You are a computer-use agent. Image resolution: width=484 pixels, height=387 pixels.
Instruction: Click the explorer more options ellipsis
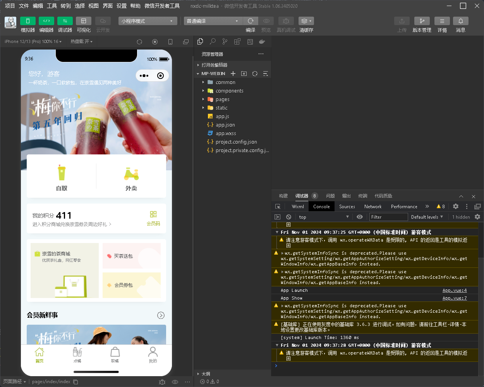click(x=261, y=54)
